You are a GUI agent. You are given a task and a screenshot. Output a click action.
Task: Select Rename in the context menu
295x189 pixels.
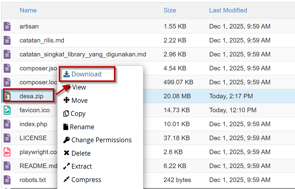(x=82, y=127)
